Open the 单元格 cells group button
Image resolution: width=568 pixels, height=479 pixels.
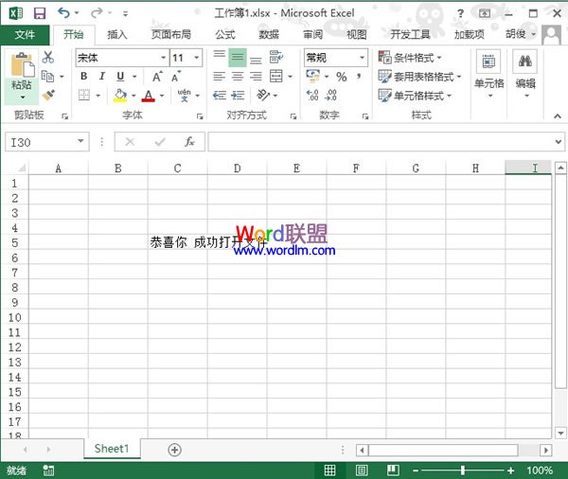tap(488, 74)
